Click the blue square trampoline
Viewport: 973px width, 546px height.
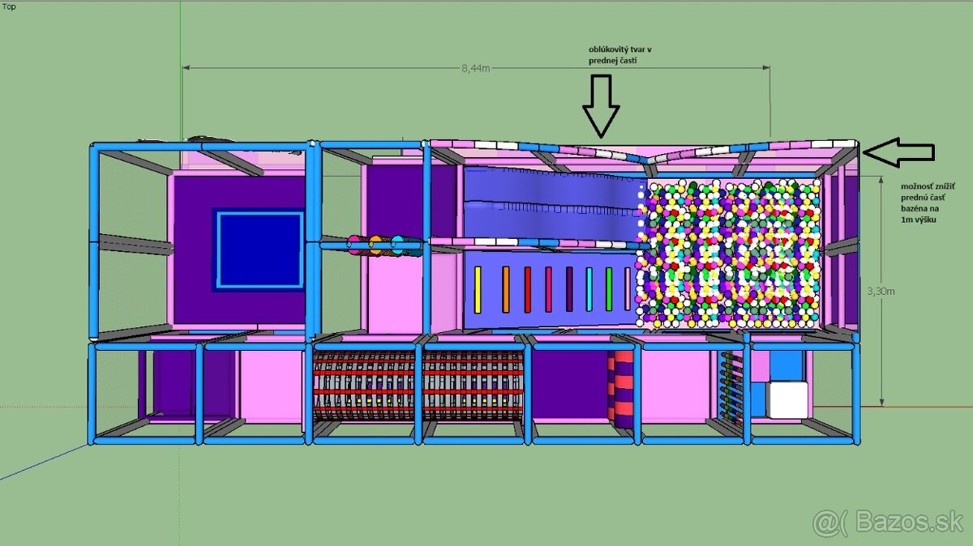click(258, 250)
